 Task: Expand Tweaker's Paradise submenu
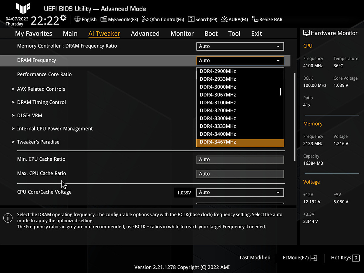pyautogui.click(x=38, y=142)
